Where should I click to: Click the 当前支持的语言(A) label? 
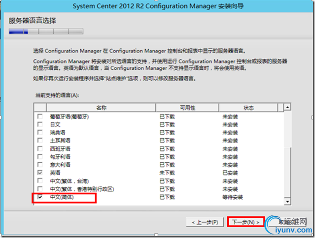[x=57, y=95]
